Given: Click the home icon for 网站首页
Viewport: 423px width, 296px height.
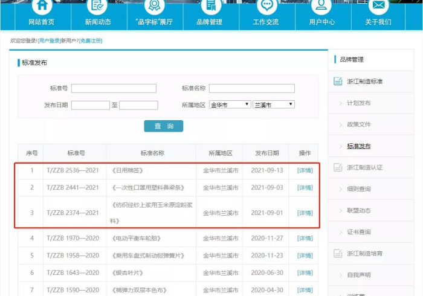Looking at the screenshot, I should point(41,6).
